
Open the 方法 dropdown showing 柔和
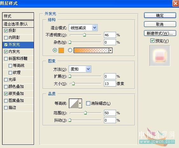[x=80, y=69]
